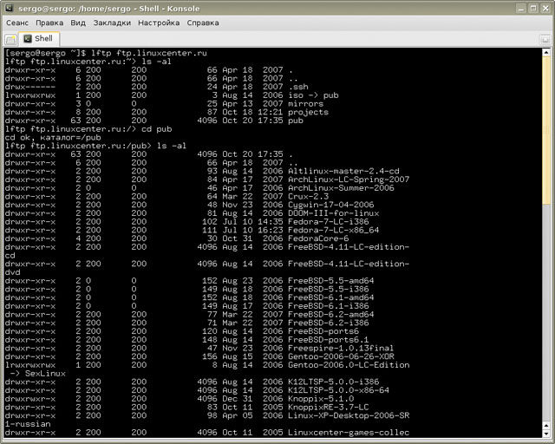
Task: Click 'Altlinux-master-2.4-cd' entry
Action: point(343,171)
